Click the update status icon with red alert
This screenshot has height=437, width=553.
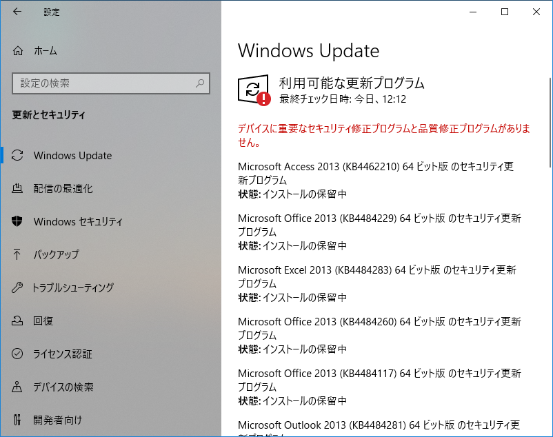point(254,90)
